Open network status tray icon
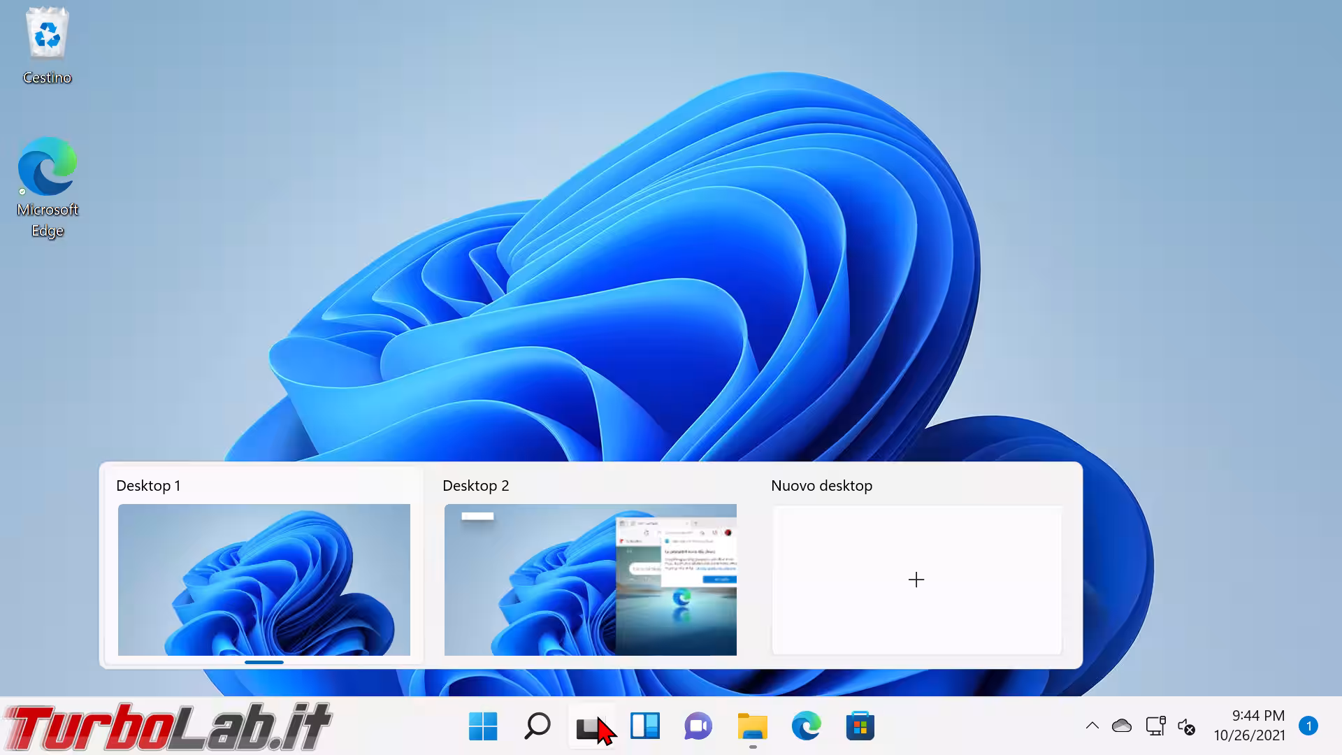The width and height of the screenshot is (1342, 755). click(1155, 726)
